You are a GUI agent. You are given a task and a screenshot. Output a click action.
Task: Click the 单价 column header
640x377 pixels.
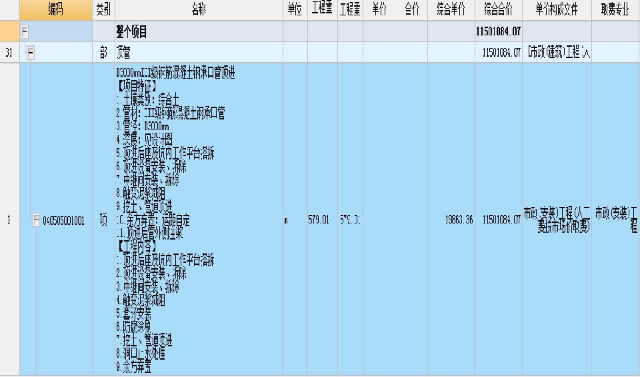tap(379, 10)
